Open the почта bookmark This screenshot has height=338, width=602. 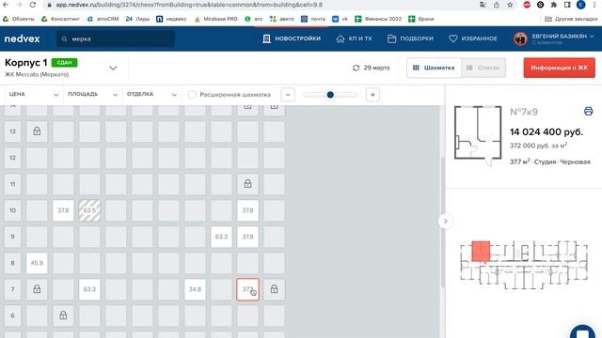tap(313, 19)
